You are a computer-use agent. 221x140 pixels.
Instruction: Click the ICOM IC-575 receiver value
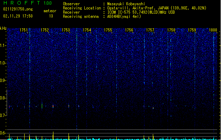141,12
